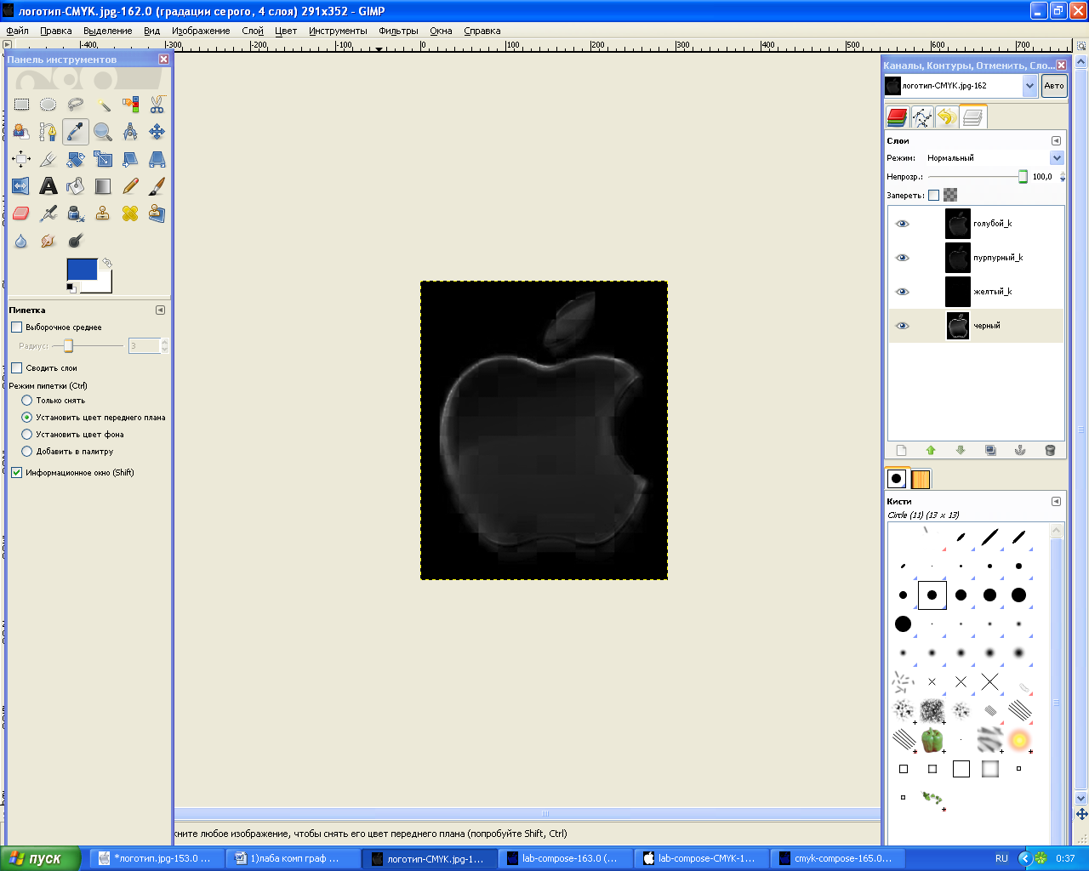Raise layer with green up arrow
Screen dimensions: 1089x871
coord(931,451)
